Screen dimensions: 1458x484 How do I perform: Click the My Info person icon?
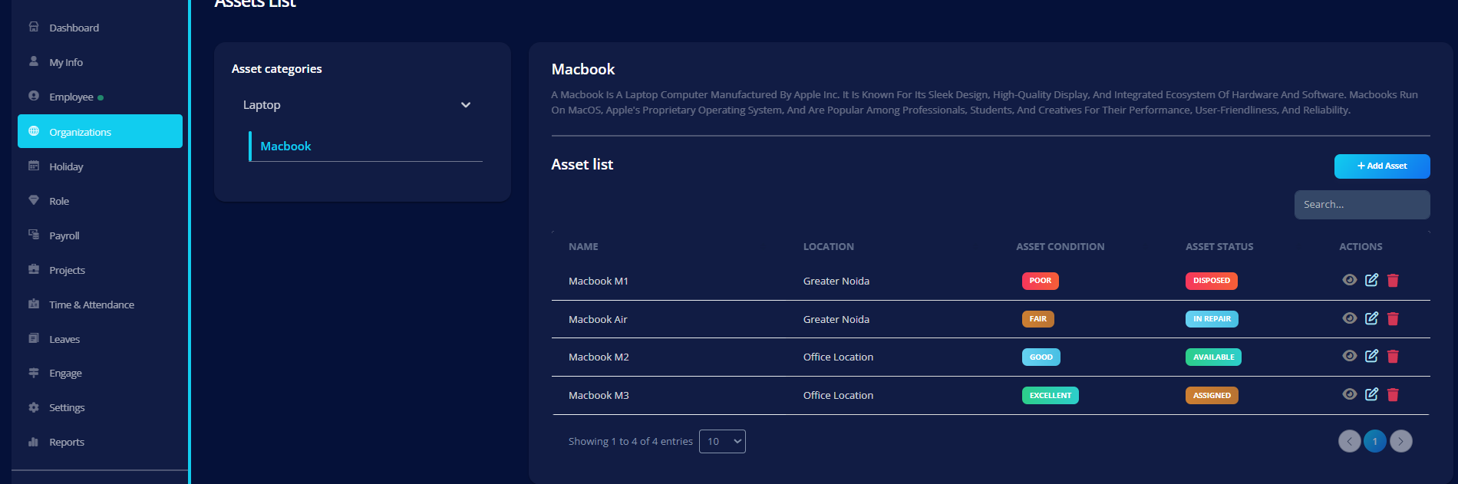(x=34, y=61)
